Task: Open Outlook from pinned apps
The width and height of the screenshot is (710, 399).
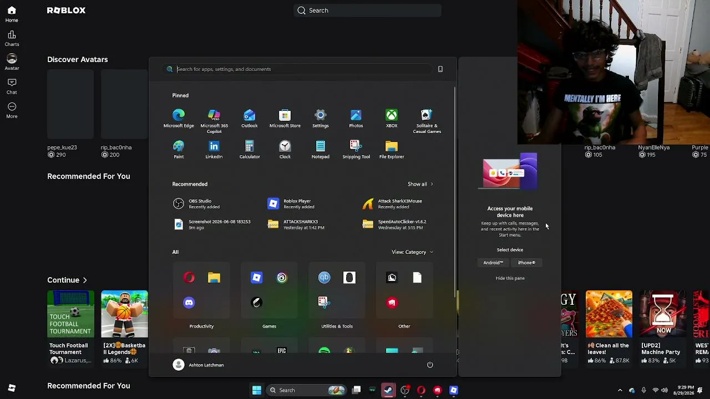Action: tap(250, 119)
